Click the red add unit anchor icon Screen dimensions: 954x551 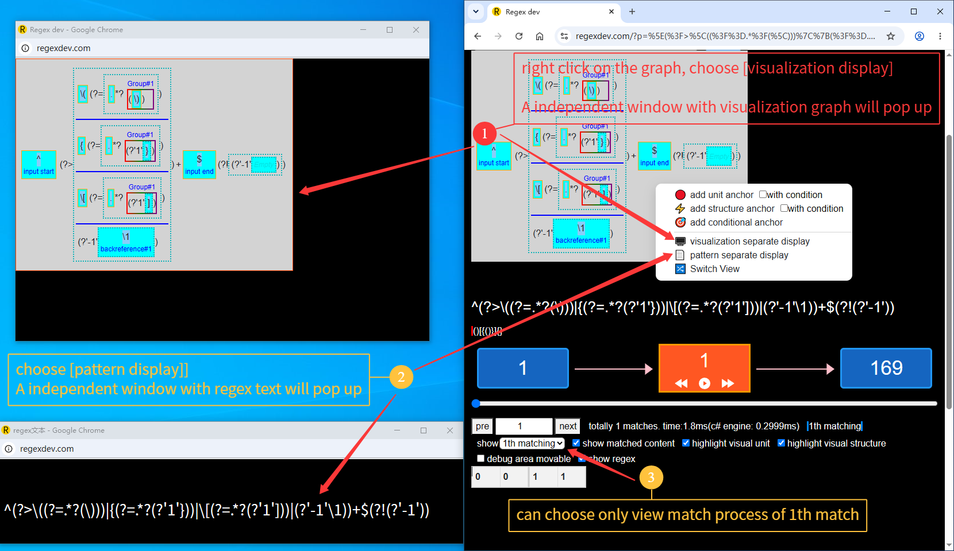[680, 195]
